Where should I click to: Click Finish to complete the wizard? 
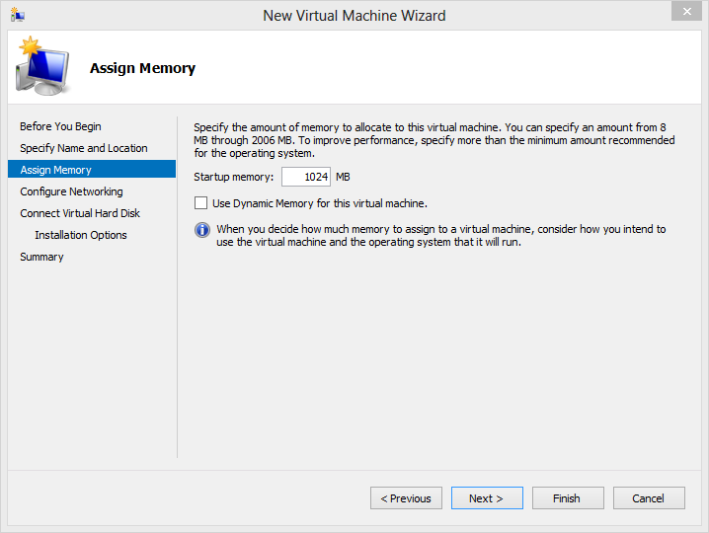click(x=567, y=498)
